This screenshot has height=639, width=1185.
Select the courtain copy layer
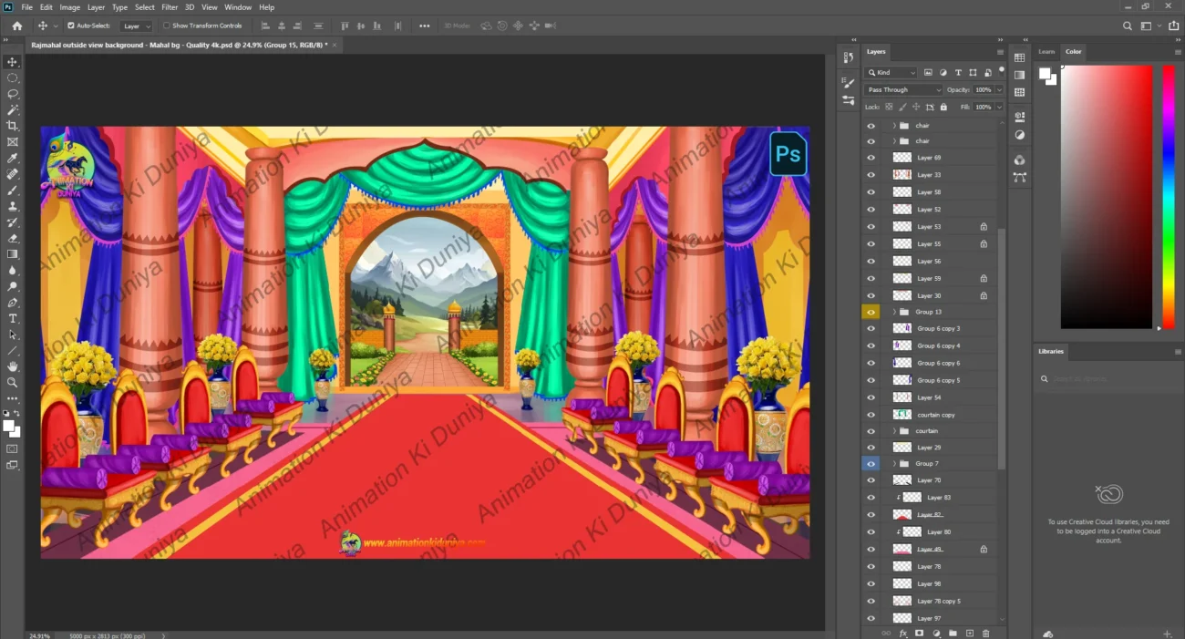tap(935, 415)
